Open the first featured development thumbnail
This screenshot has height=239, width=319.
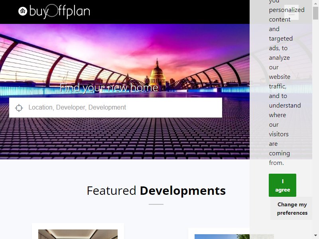pos(78,234)
